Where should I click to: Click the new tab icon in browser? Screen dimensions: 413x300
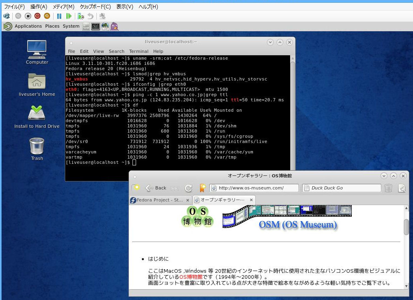click(x=136, y=188)
